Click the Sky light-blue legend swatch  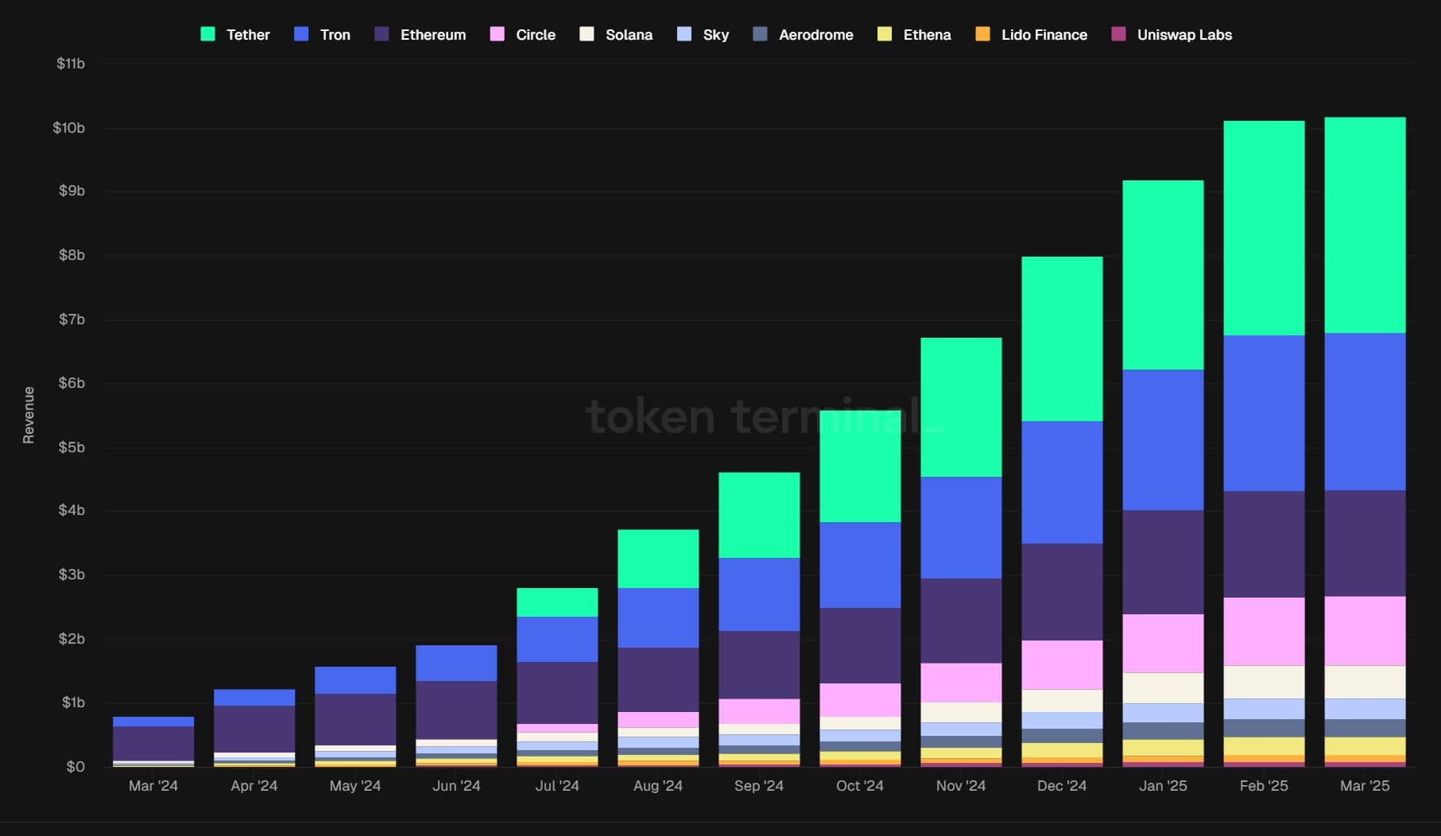(x=684, y=34)
